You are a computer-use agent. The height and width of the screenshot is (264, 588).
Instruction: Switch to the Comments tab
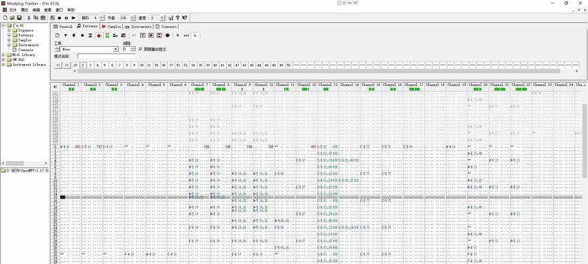pos(166,26)
